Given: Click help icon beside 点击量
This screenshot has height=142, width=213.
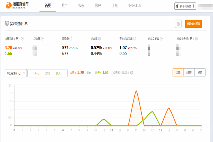Looking at the screenshot, I should click(42, 39).
